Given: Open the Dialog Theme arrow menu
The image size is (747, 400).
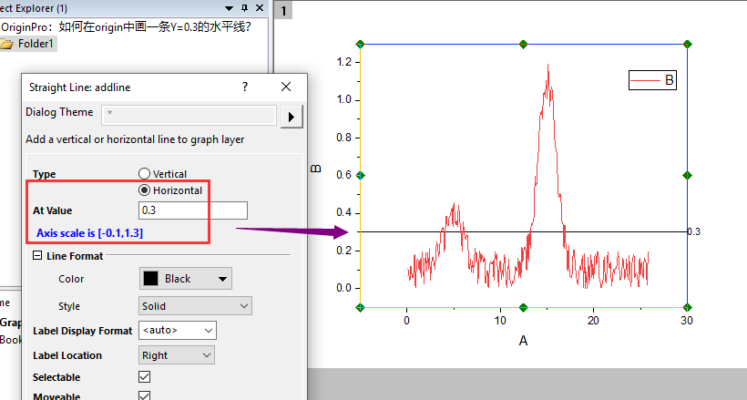Looking at the screenshot, I should point(292,116).
